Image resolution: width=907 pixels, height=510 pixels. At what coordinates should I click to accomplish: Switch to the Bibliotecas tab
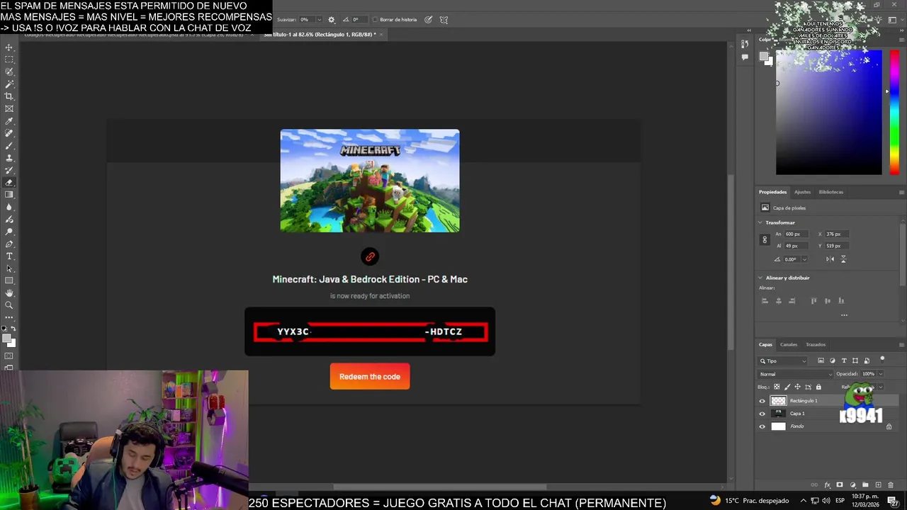click(831, 192)
